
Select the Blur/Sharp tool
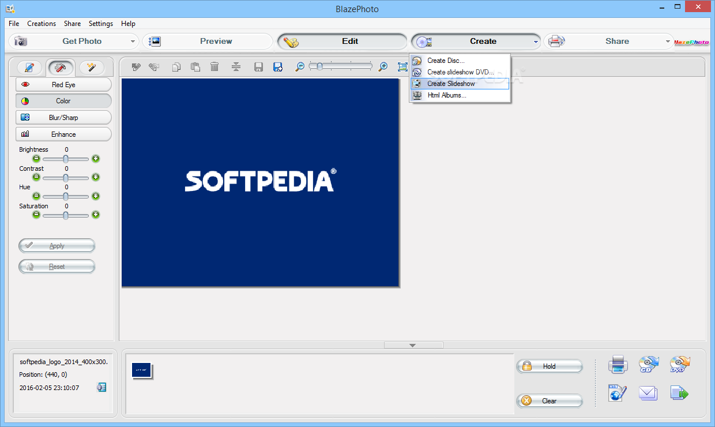[x=63, y=118]
